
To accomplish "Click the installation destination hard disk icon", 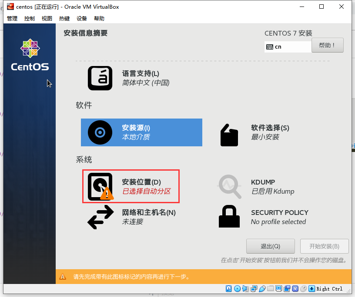I will (100, 187).
